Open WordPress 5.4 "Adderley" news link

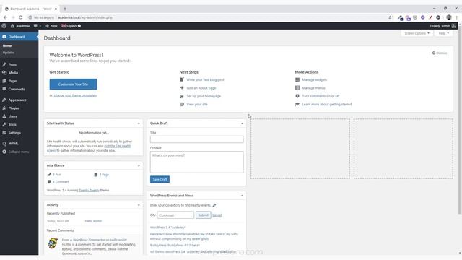pyautogui.click(x=167, y=227)
